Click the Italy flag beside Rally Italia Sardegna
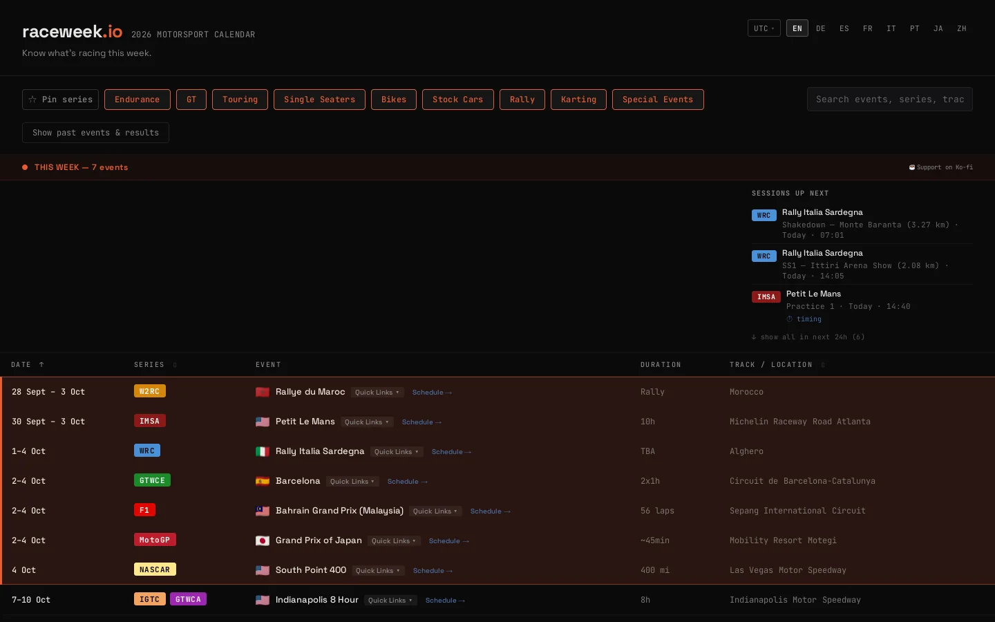 [263, 451]
